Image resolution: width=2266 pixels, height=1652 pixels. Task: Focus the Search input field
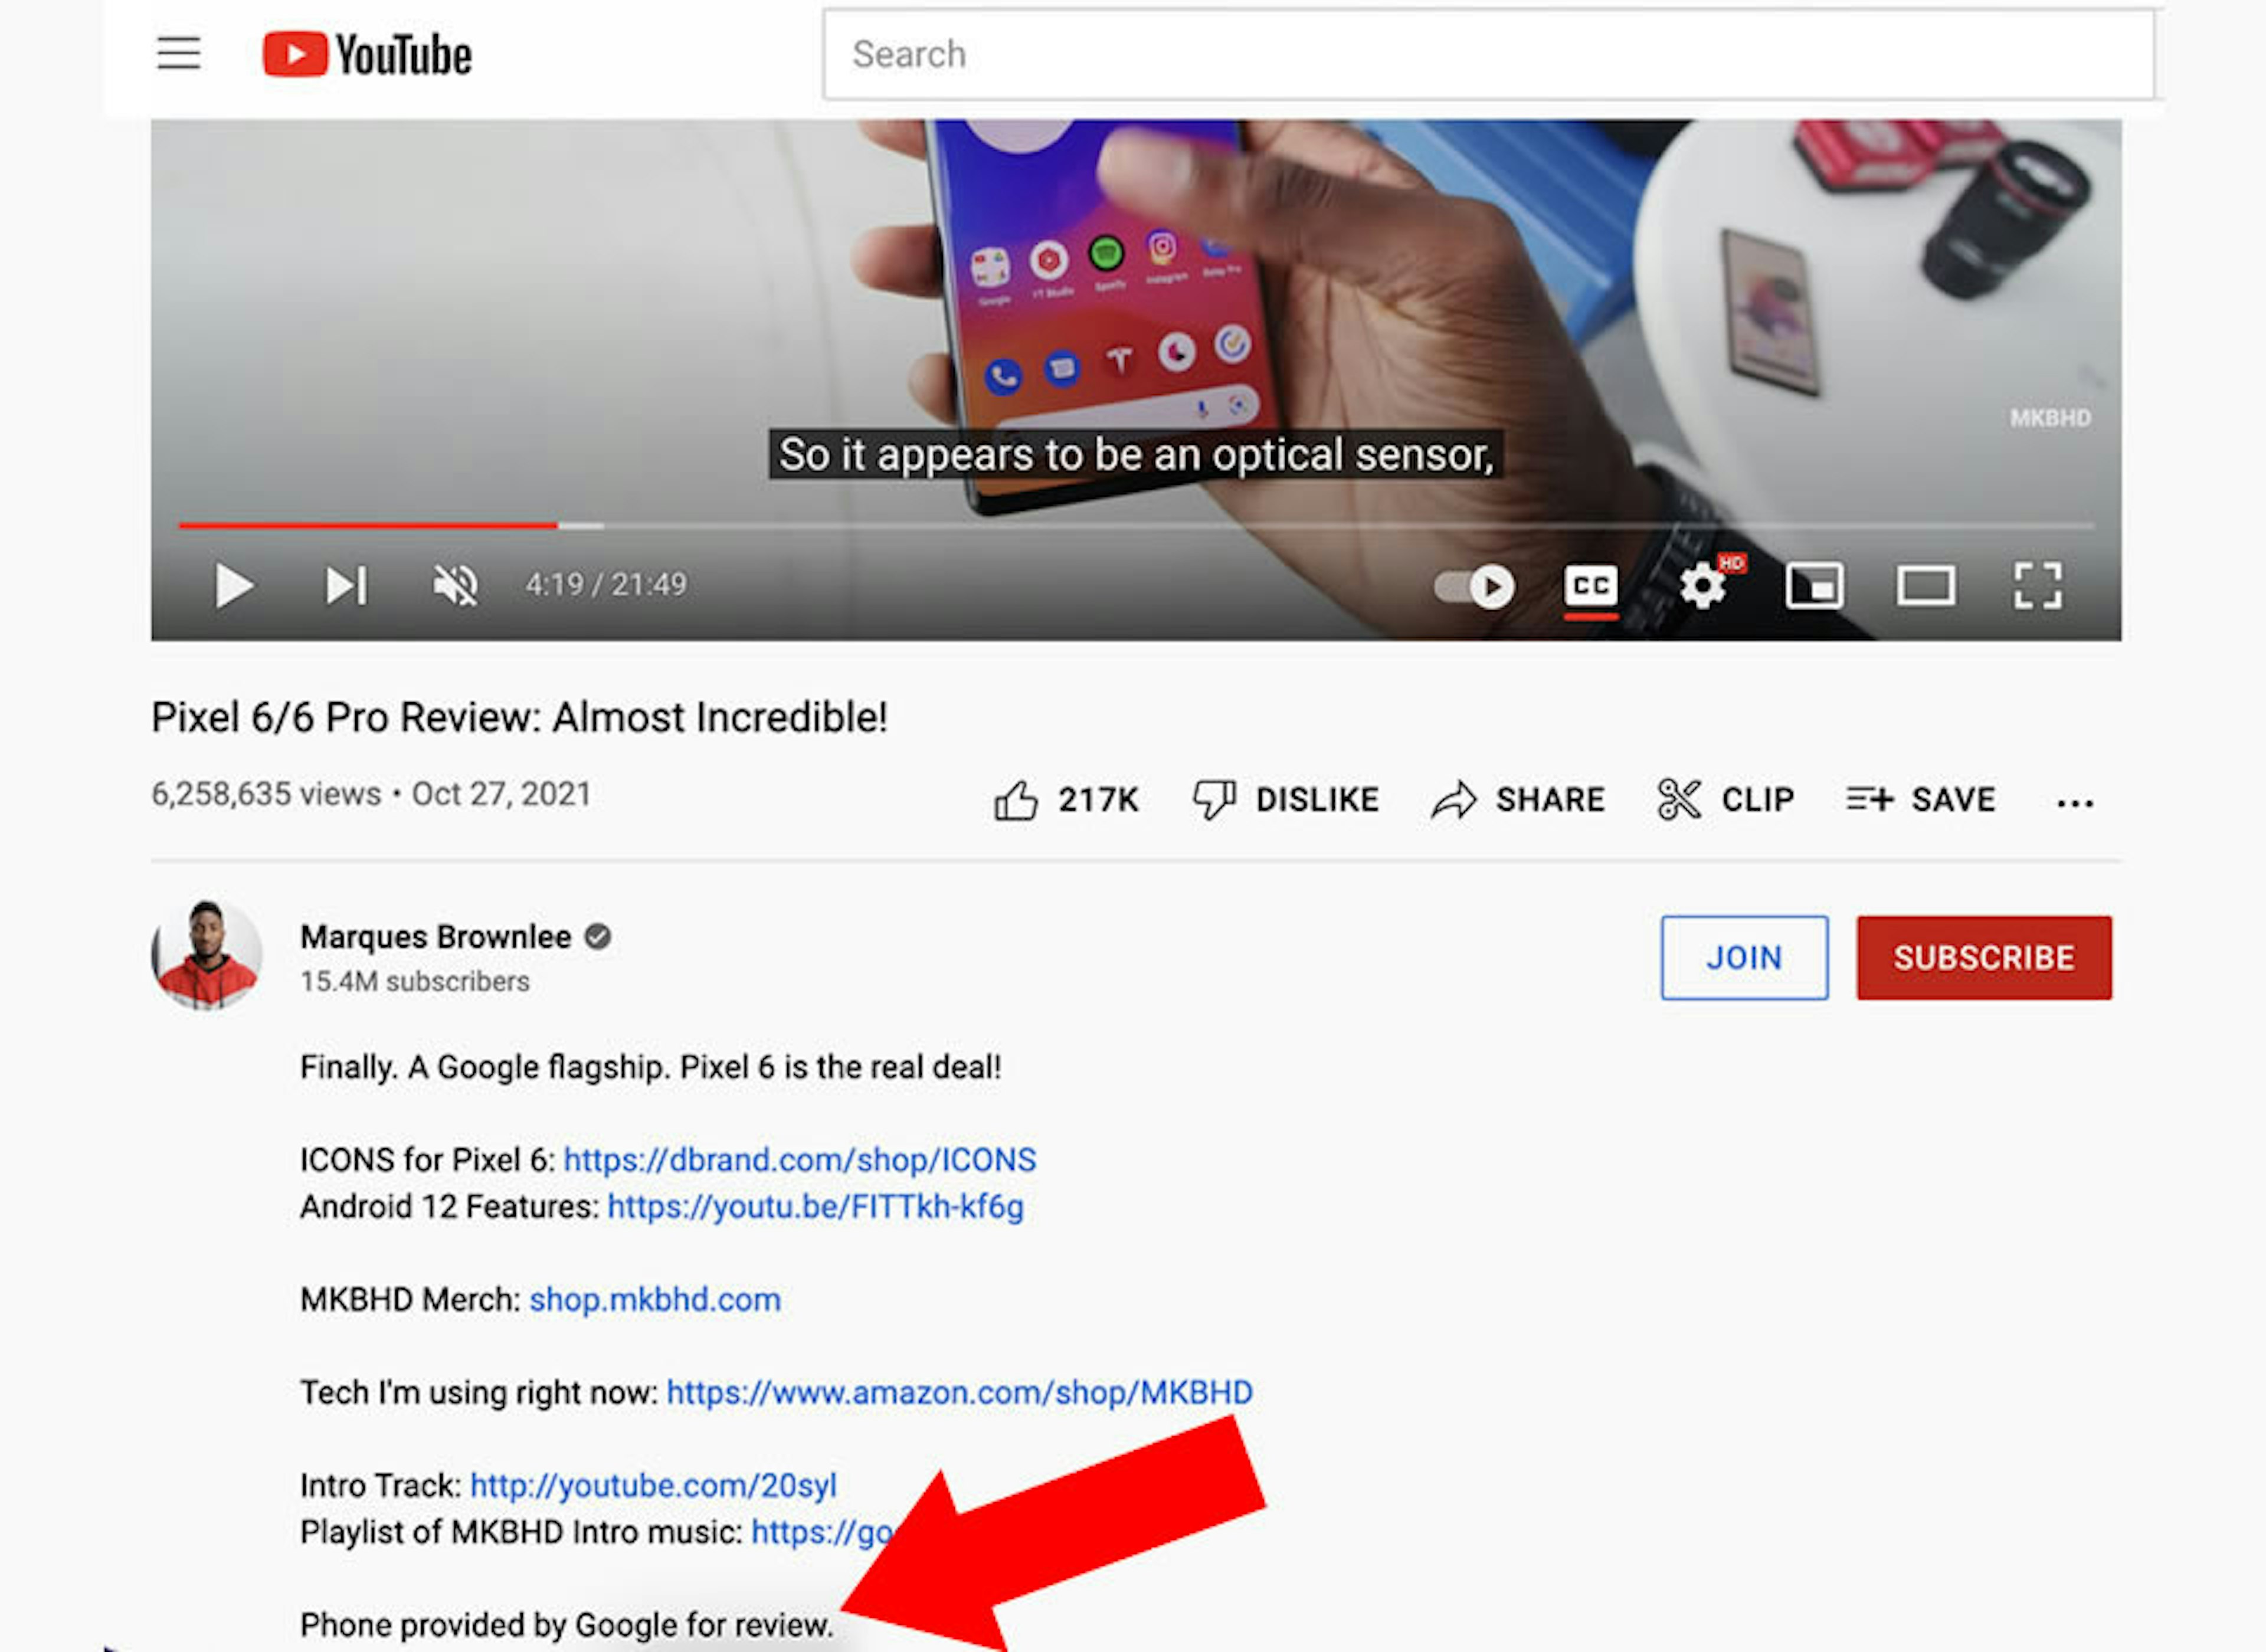pyautogui.click(x=1488, y=54)
